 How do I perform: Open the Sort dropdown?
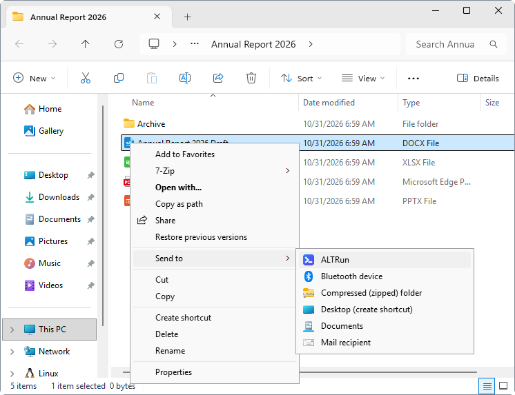coord(301,79)
